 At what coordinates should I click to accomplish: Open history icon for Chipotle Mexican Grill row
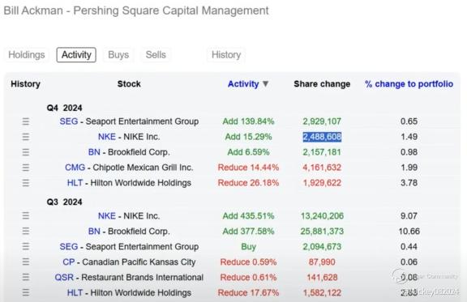[x=26, y=168]
